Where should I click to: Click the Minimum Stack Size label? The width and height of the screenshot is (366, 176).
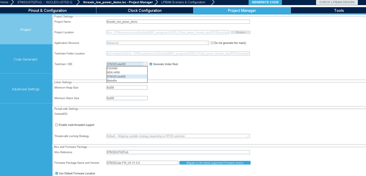pos(67,98)
